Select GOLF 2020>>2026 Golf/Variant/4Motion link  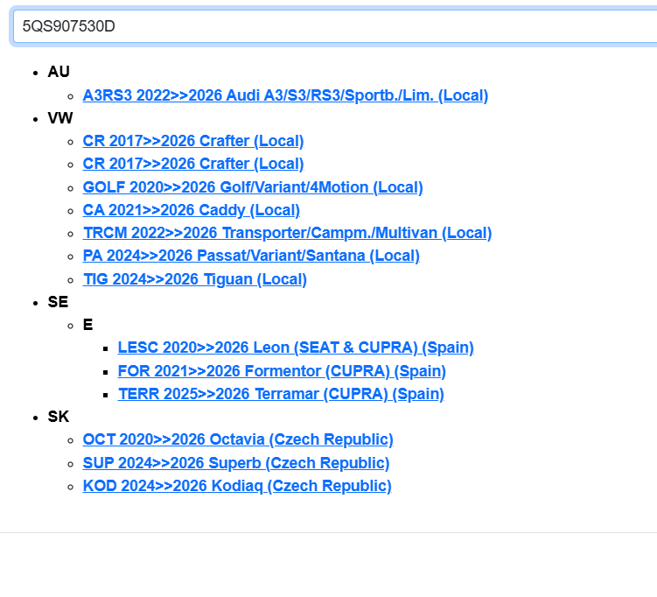click(252, 187)
